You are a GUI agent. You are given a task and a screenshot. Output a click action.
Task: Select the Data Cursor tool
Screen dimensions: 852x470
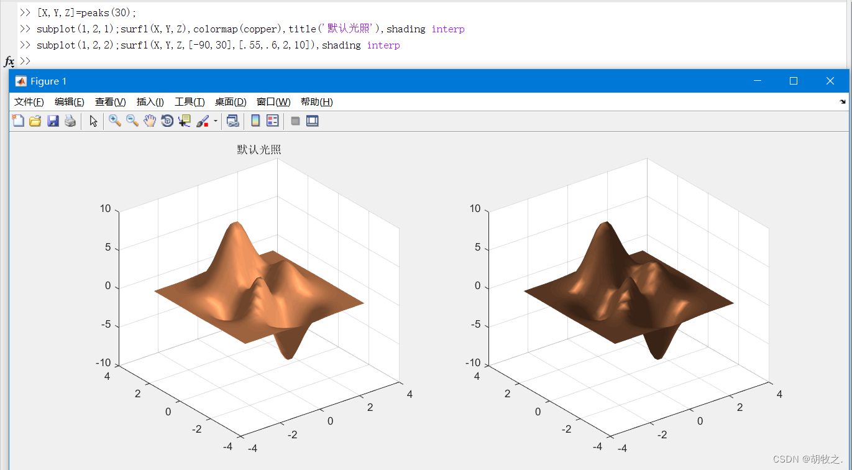(x=185, y=121)
